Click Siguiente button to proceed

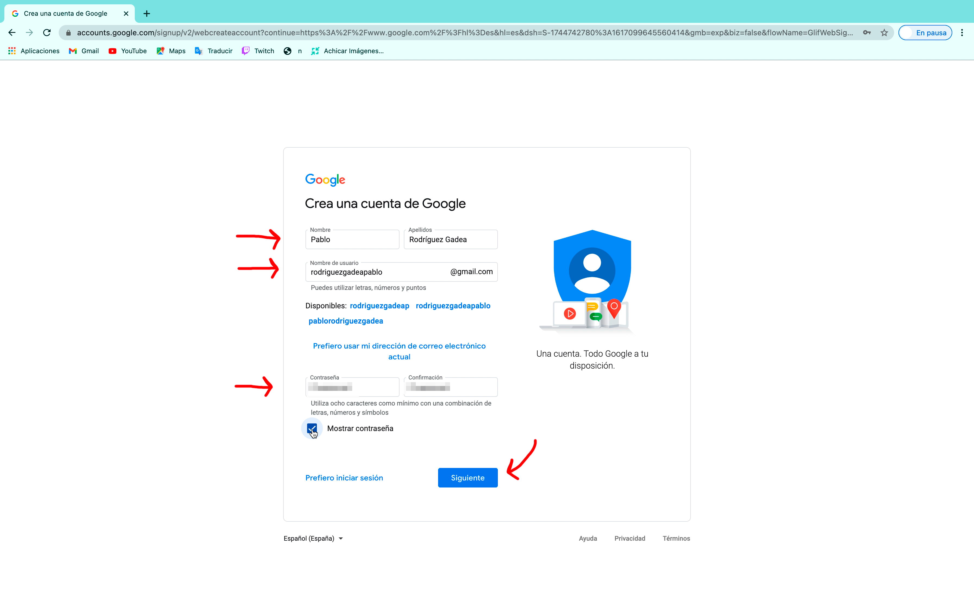click(x=468, y=477)
